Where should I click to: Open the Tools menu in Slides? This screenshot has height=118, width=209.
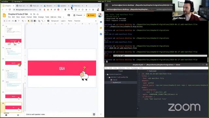[x=47, y=17]
